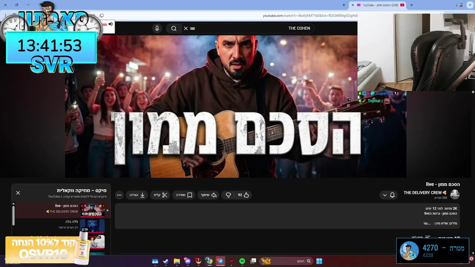Open Telegram from the taskbar
475x267 pixels.
[x=220, y=261]
